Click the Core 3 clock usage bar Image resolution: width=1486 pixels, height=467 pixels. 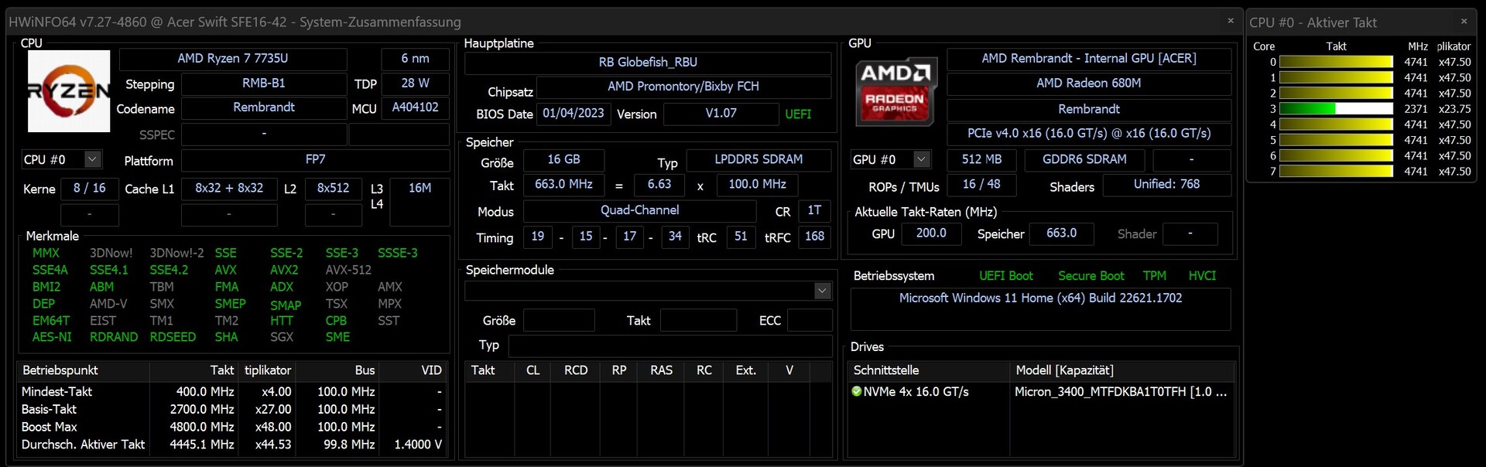1336,109
